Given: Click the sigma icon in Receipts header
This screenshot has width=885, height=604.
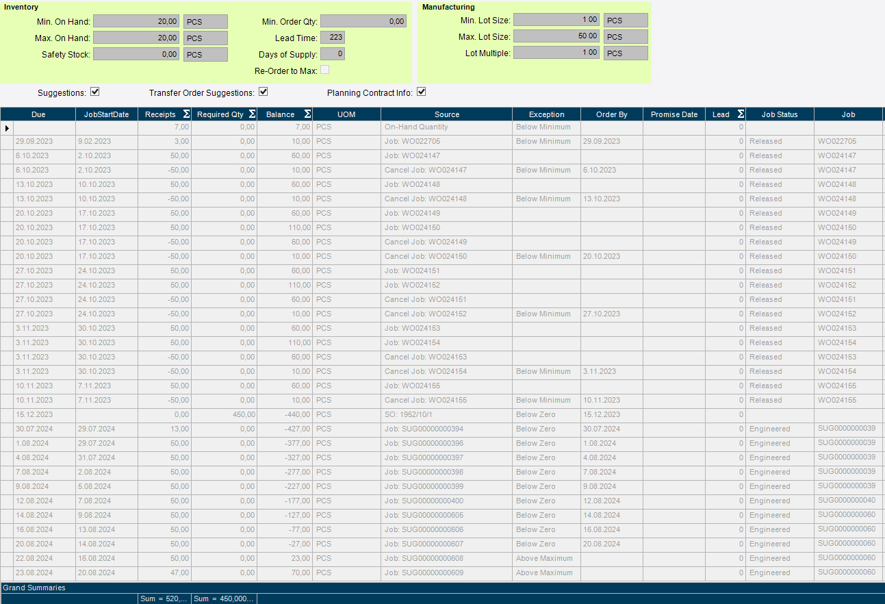Looking at the screenshot, I should [185, 114].
